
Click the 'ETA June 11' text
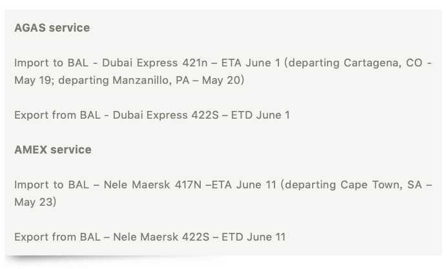click(x=244, y=185)
